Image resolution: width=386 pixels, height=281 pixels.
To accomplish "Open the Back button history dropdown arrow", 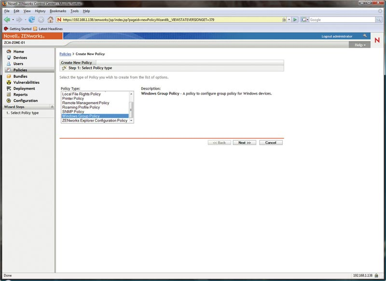I will coord(13,20).
